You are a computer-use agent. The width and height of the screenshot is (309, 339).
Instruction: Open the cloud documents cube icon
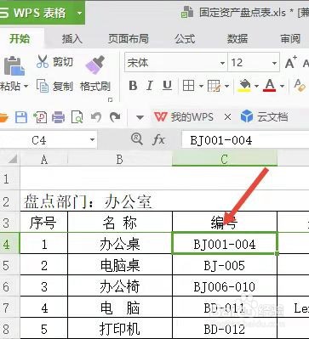(x=247, y=116)
